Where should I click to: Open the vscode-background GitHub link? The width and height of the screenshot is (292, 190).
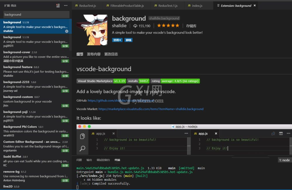pyautogui.click(x=121, y=101)
